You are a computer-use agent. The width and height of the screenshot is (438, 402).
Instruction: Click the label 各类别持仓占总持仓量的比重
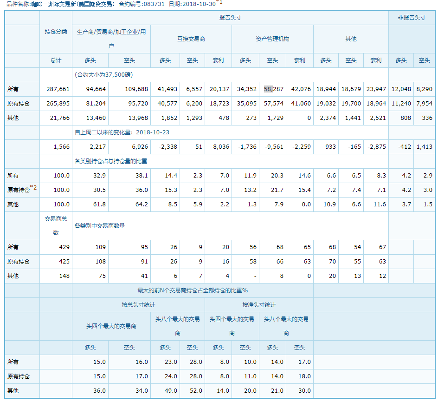click(x=111, y=161)
